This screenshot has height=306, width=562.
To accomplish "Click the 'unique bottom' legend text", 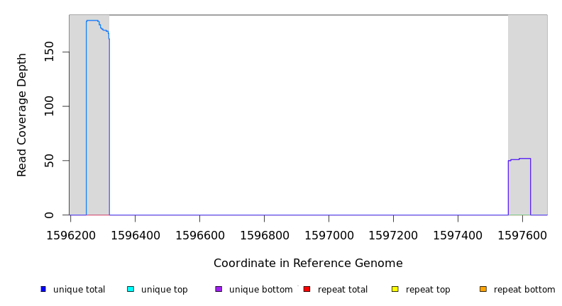I will click(x=260, y=290).
